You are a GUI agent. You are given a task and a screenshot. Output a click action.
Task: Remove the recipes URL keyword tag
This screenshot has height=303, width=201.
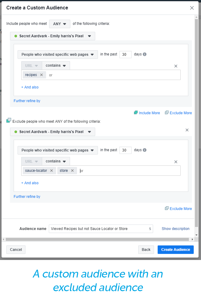(x=41, y=75)
